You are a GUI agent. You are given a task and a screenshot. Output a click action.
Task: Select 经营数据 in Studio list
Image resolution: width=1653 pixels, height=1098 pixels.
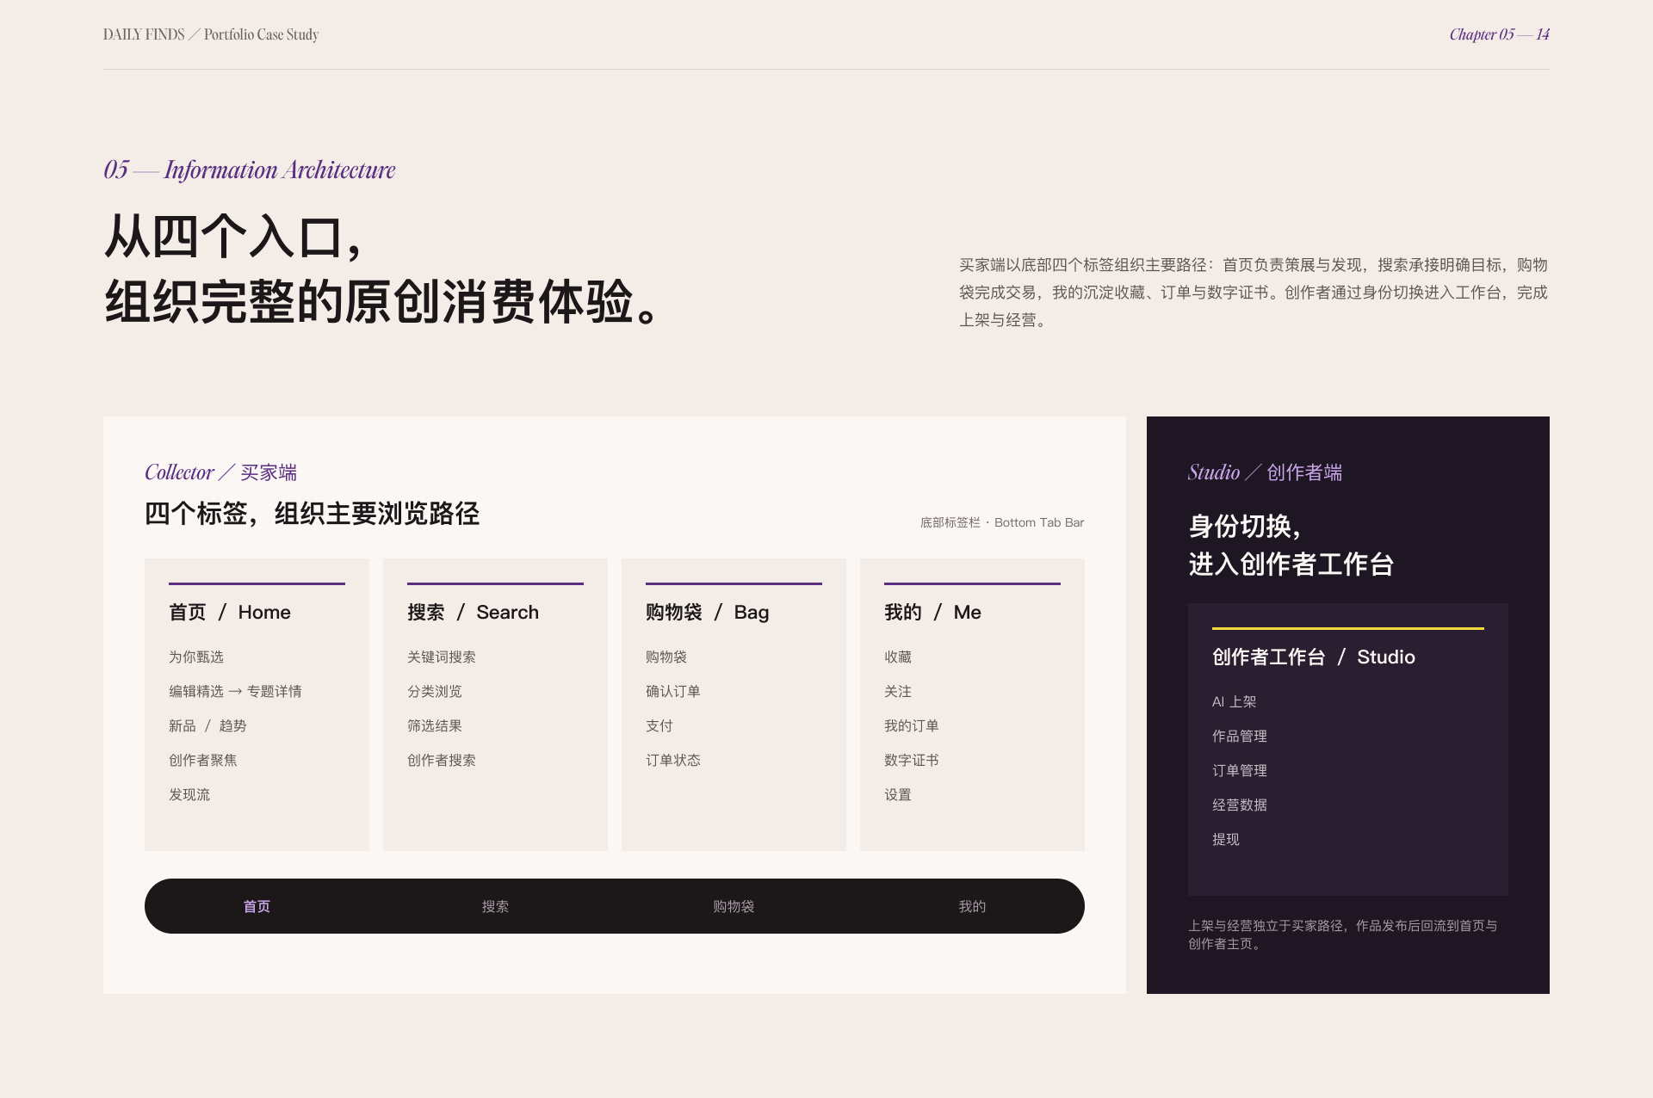click(x=1240, y=805)
